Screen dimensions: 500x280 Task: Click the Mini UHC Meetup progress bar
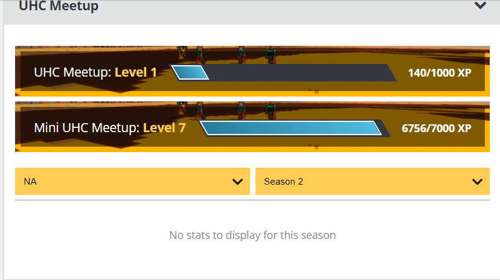[295, 129]
